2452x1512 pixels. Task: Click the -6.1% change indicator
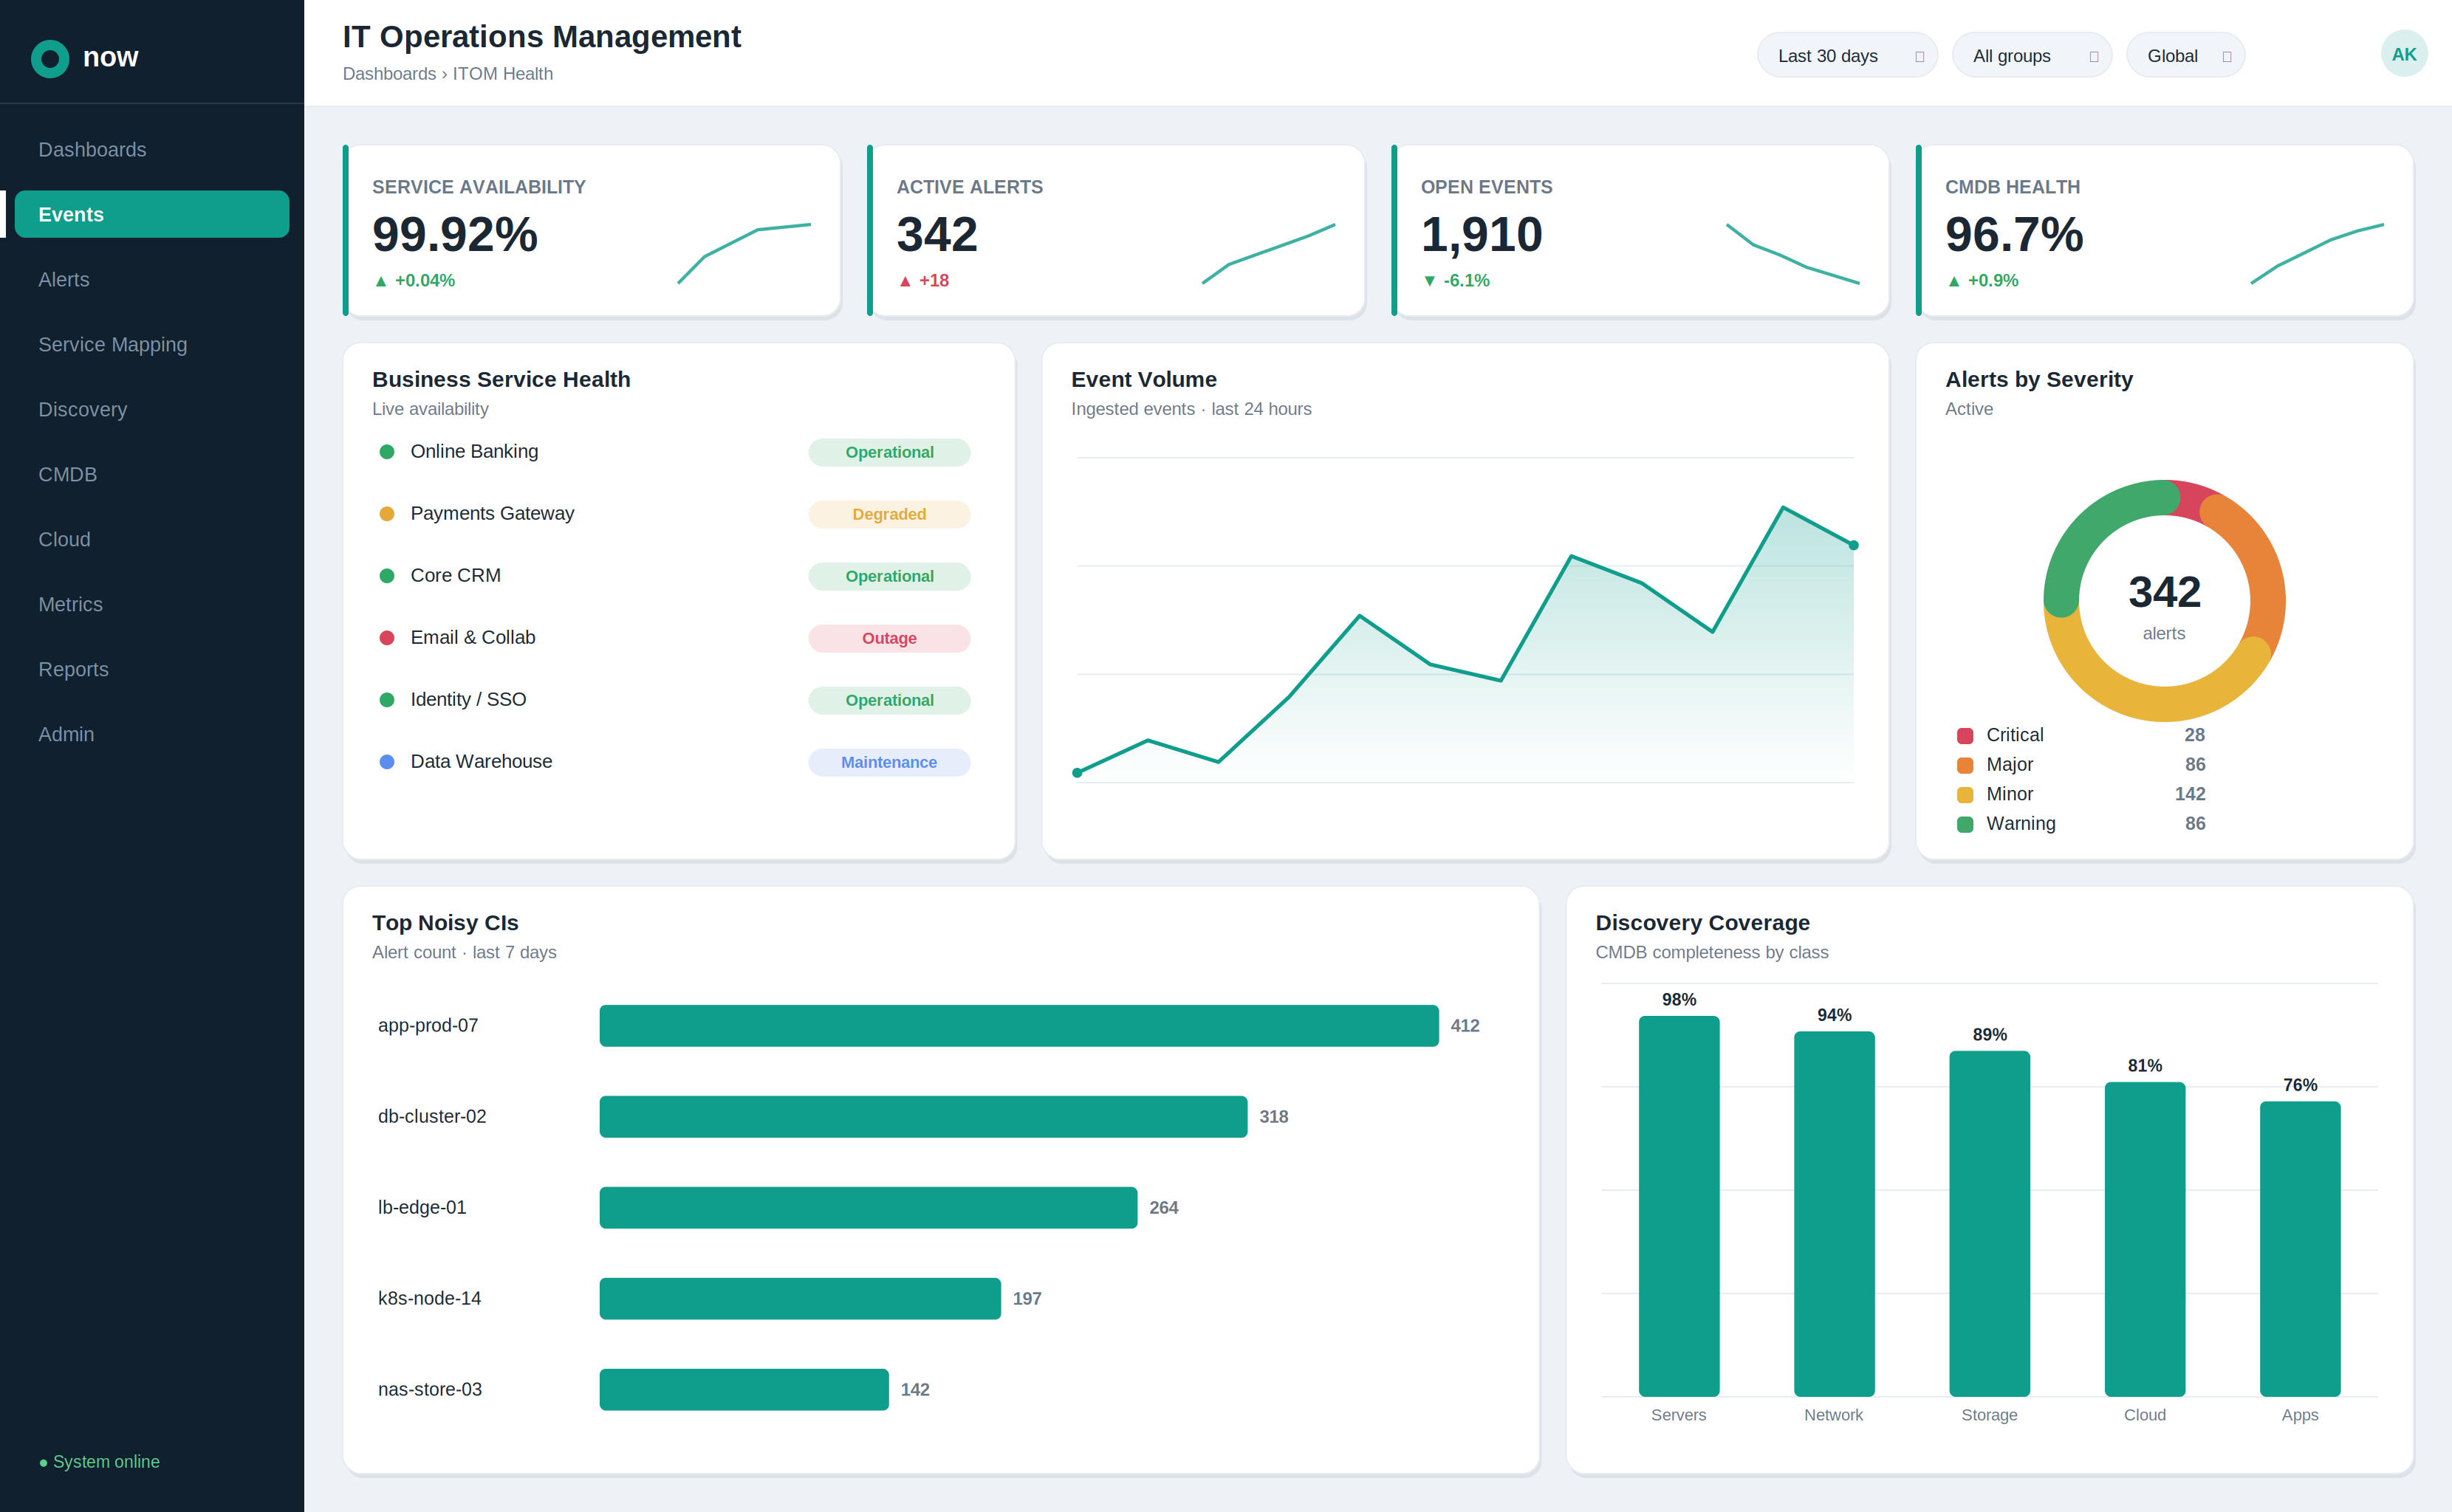(1456, 281)
